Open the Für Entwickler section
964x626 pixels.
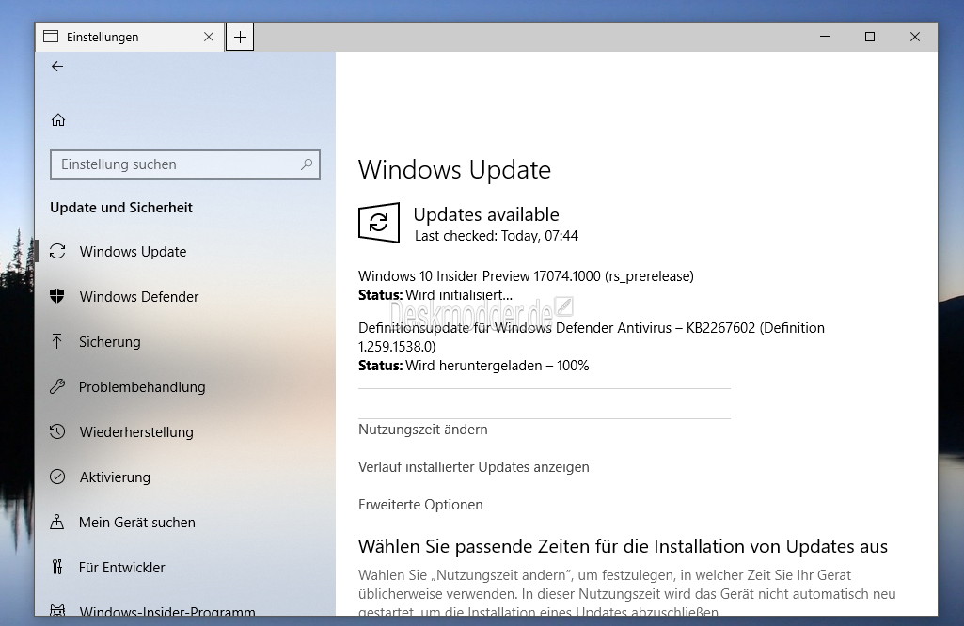[122, 568]
